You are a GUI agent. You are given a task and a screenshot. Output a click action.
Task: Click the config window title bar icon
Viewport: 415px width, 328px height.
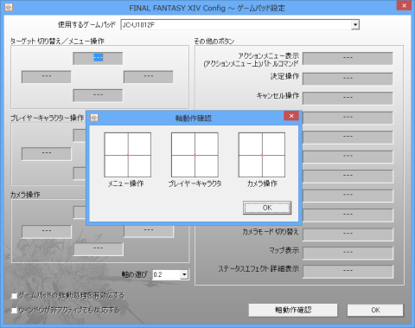9,7
